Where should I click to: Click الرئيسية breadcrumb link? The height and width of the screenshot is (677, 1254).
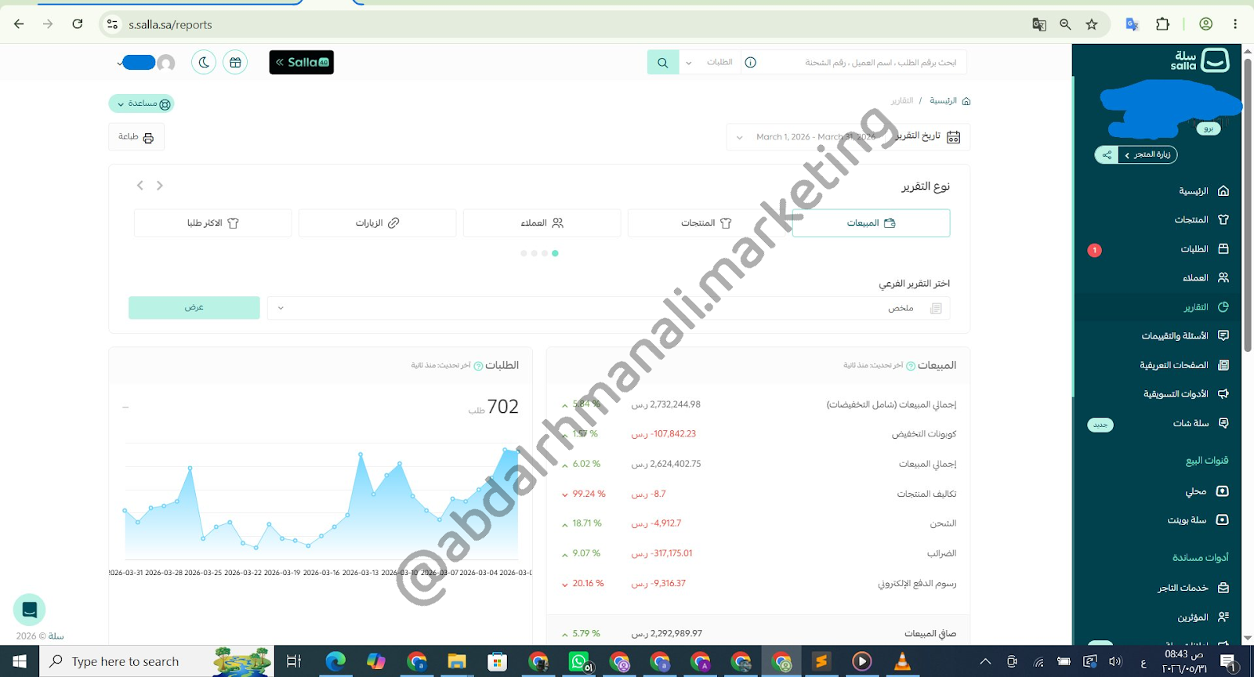943,101
